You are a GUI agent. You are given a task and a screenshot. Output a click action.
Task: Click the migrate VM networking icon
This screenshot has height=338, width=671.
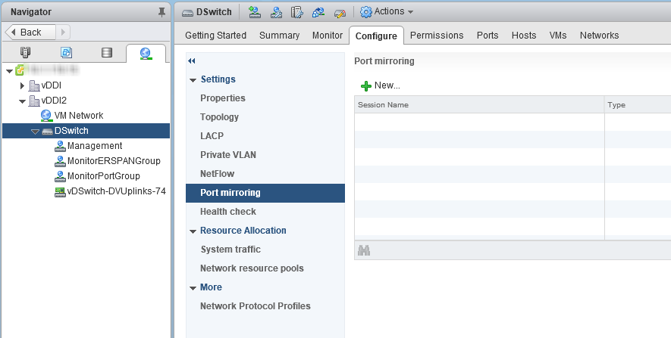[318, 11]
